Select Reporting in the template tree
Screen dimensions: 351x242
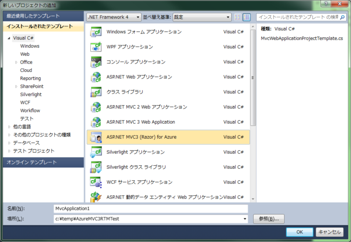(30, 78)
